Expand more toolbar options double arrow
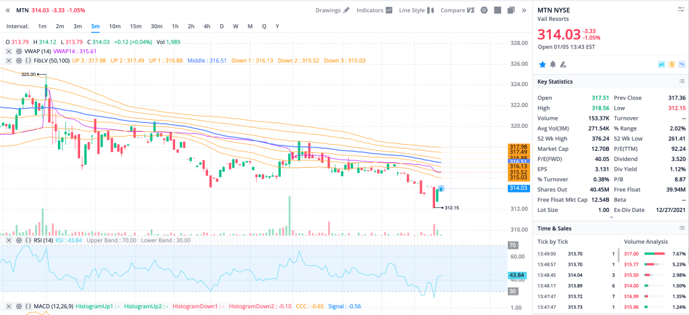 point(524,10)
